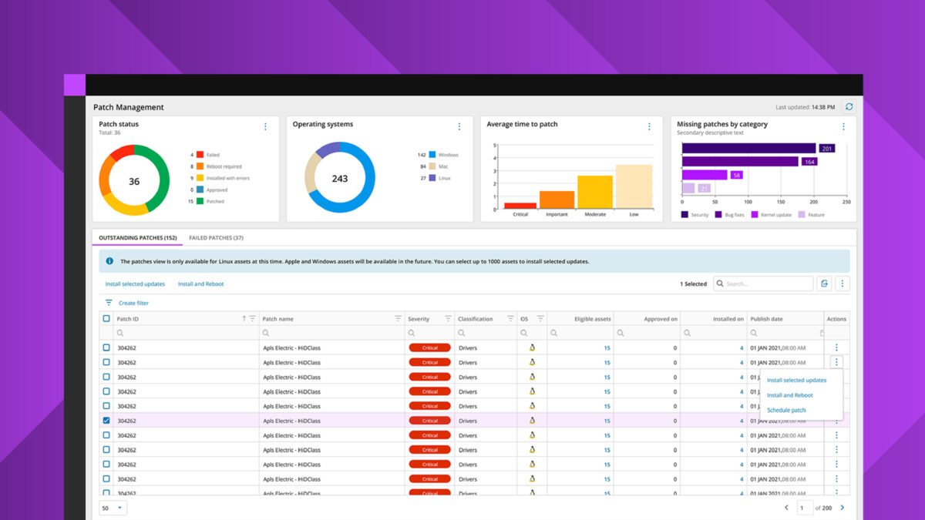Switch to the Failed Patches tab
Screen dimensions: 925x520
[x=216, y=238]
